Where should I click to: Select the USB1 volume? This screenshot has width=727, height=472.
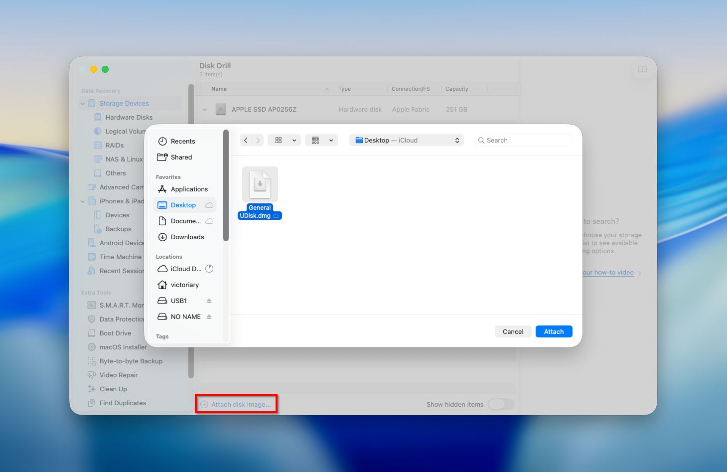tap(185, 301)
